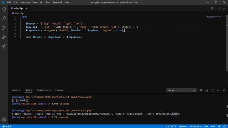Open the Run and Debug view
This screenshot has height=128, width=228.
(x=4, y=37)
